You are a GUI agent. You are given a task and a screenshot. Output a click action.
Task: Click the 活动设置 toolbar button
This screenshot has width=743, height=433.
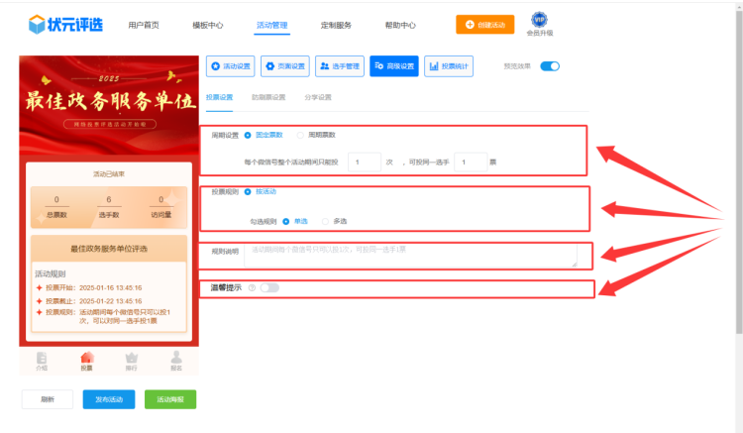click(230, 66)
